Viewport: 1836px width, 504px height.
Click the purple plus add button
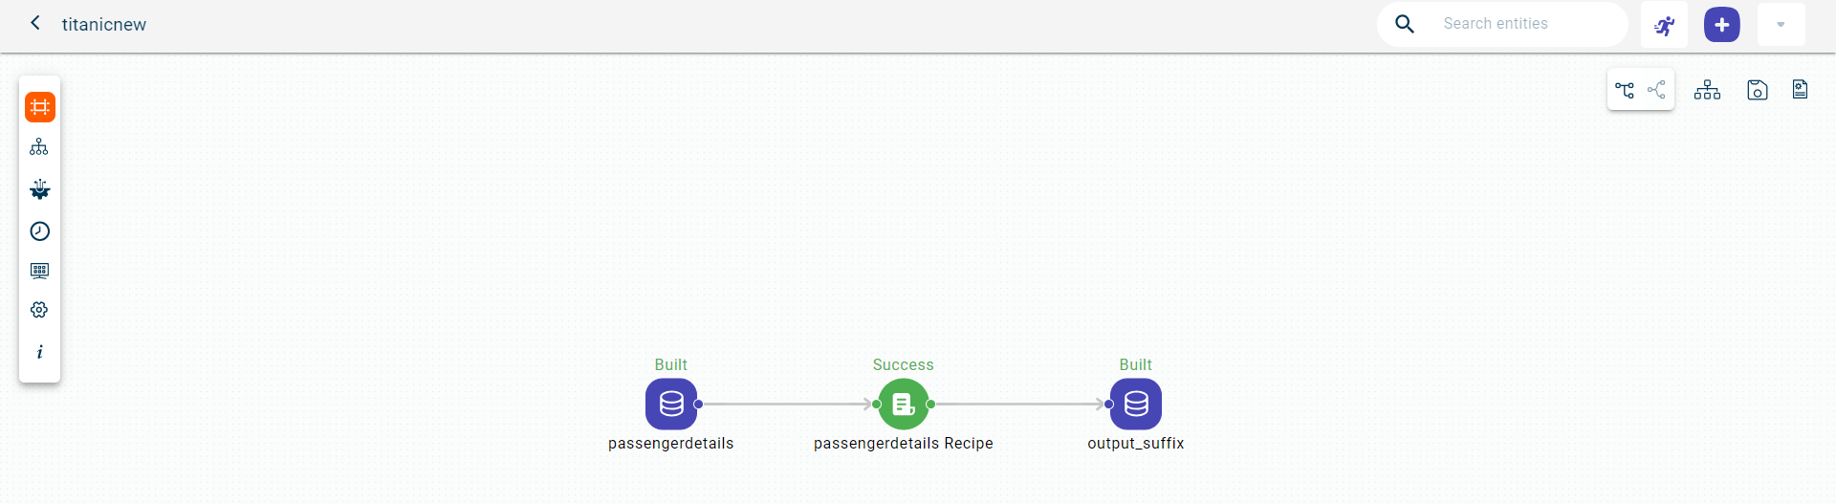click(1721, 25)
